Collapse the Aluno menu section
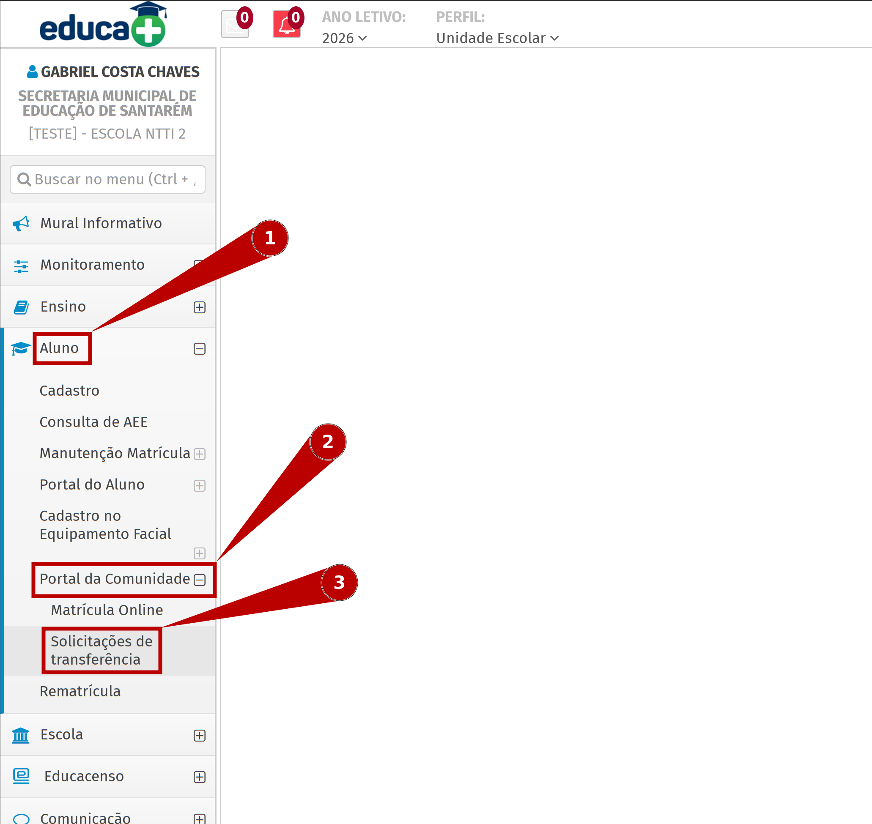The width and height of the screenshot is (872, 824). pos(200,349)
